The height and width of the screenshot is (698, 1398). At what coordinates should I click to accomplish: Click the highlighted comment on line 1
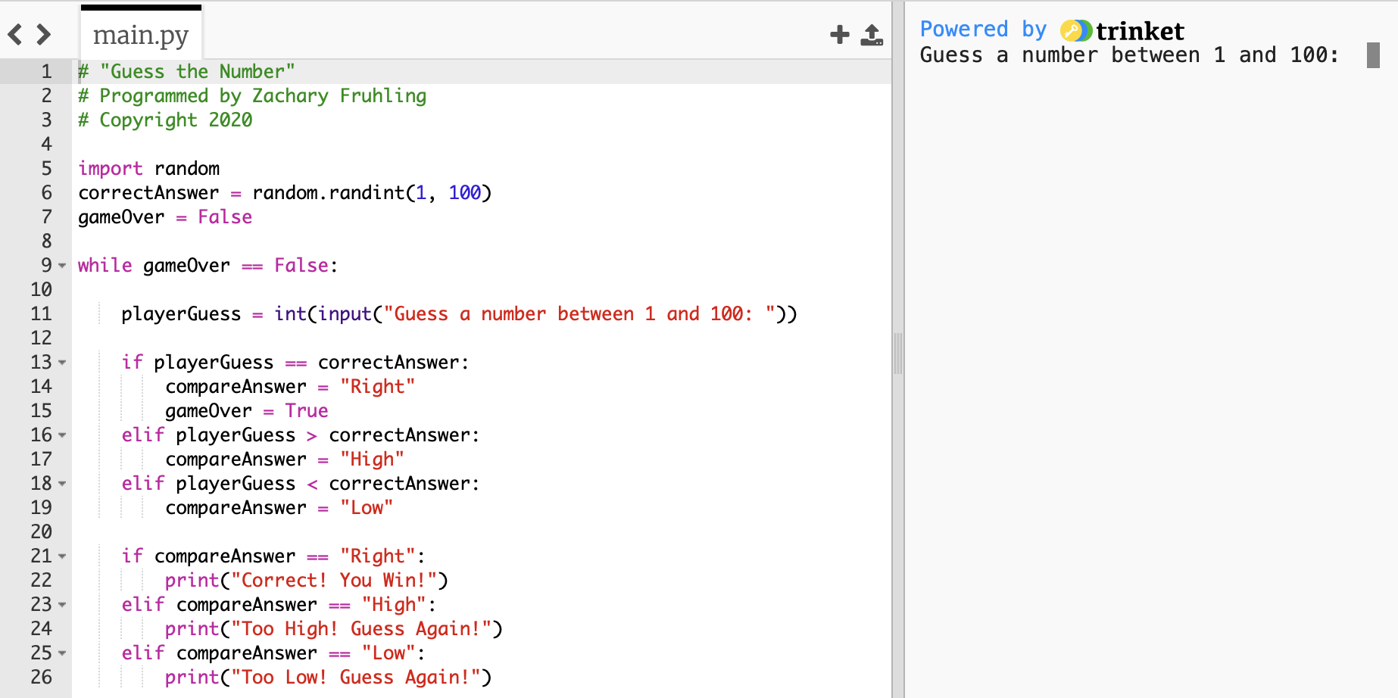click(x=185, y=71)
